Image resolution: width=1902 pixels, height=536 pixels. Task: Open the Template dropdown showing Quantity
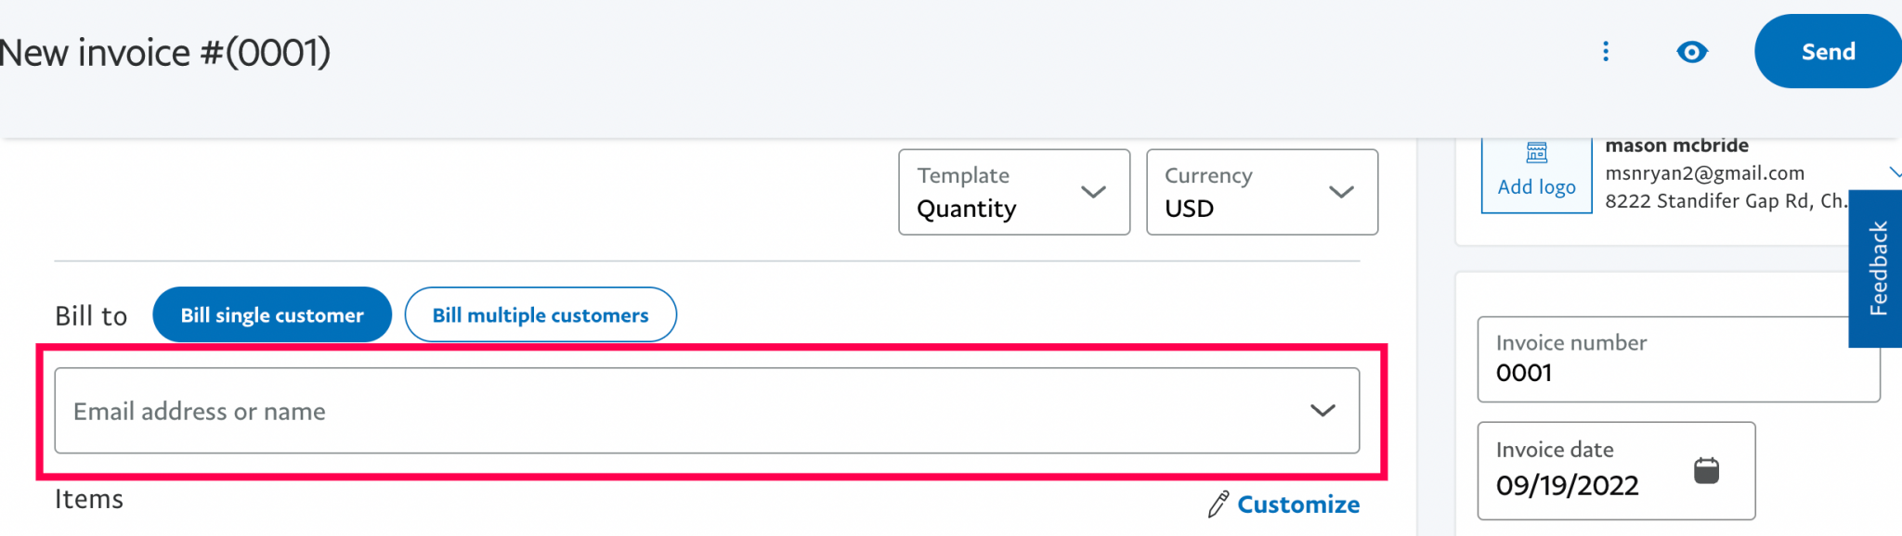pyautogui.click(x=1013, y=192)
